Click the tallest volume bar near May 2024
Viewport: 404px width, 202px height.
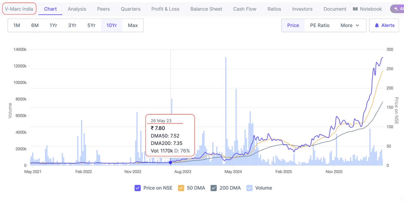[x=226, y=111]
